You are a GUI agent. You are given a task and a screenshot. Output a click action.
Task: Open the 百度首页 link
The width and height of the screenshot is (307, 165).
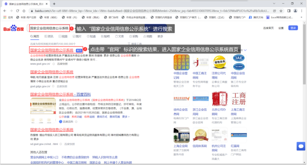coord(268,28)
